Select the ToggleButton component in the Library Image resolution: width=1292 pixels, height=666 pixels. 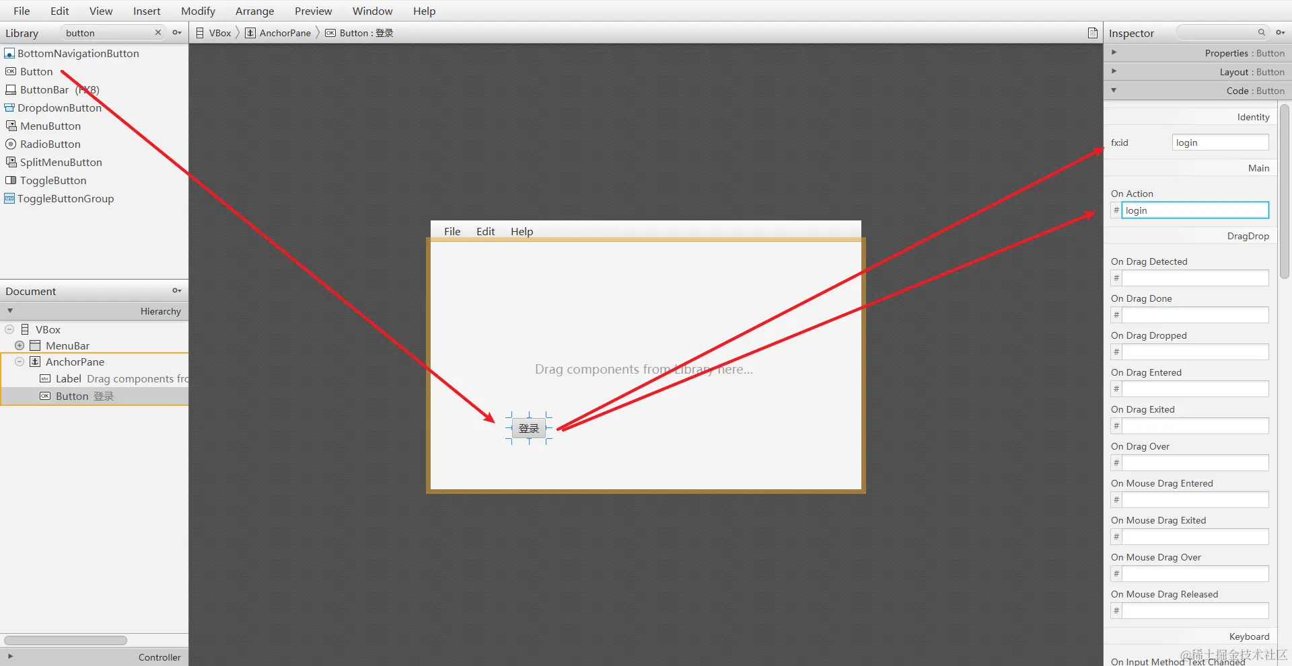coord(52,180)
